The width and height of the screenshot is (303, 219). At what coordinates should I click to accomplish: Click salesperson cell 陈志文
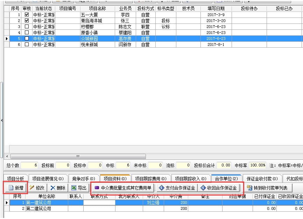point(125,27)
